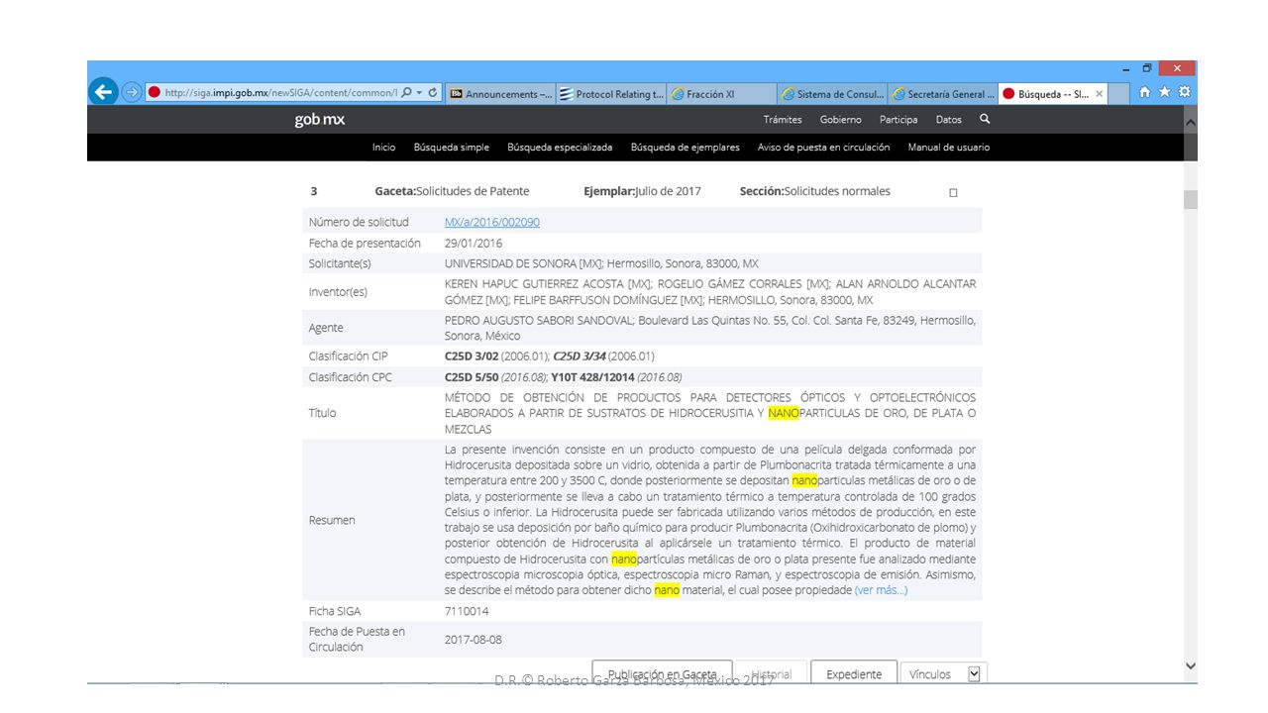Image resolution: width=1268 pixels, height=713 pixels.
Task: Click the Número de solicitud label
Action: tap(359, 222)
